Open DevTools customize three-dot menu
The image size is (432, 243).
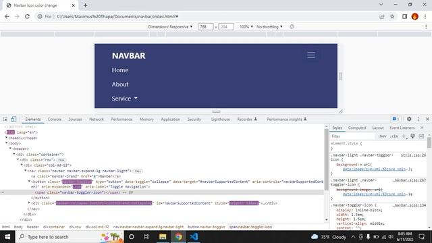tap(418, 119)
